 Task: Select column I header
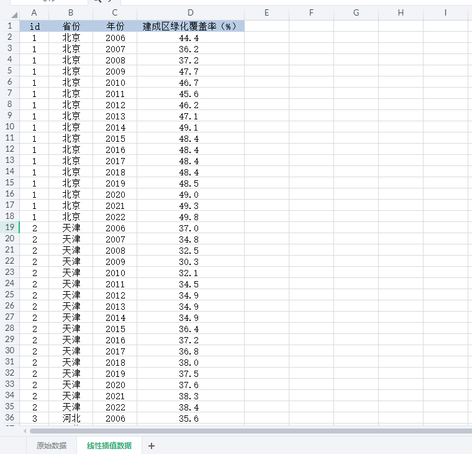coord(445,12)
